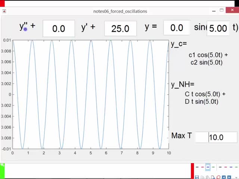Screen dimensions: 239x179
Task: Pick the first black dash pen
Action: [197, 167]
